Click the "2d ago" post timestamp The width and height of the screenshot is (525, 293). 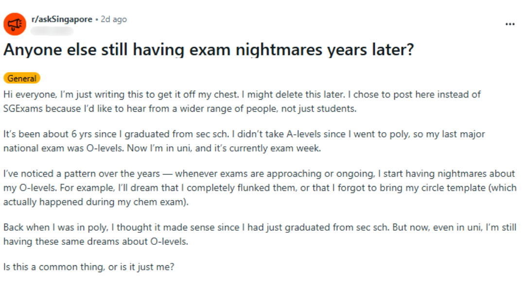[114, 19]
